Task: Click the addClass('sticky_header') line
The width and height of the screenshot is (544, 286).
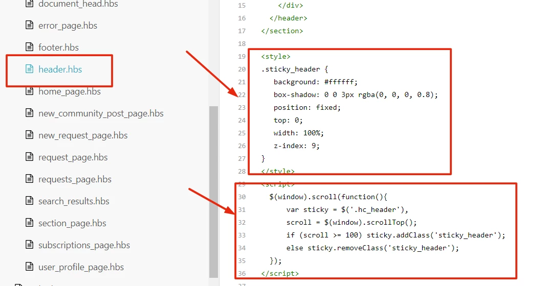Action: coord(396,235)
